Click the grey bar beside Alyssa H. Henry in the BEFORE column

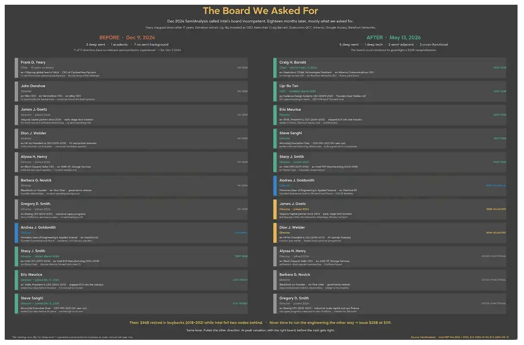pos(16,162)
